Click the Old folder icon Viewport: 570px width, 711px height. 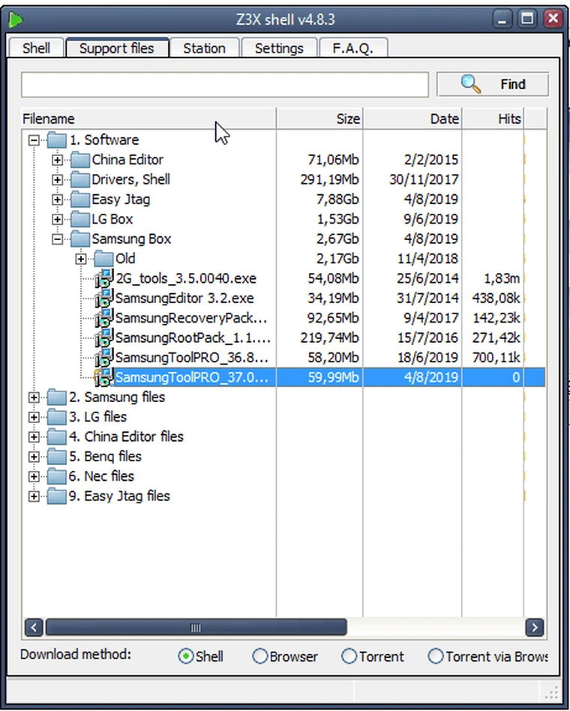103,259
